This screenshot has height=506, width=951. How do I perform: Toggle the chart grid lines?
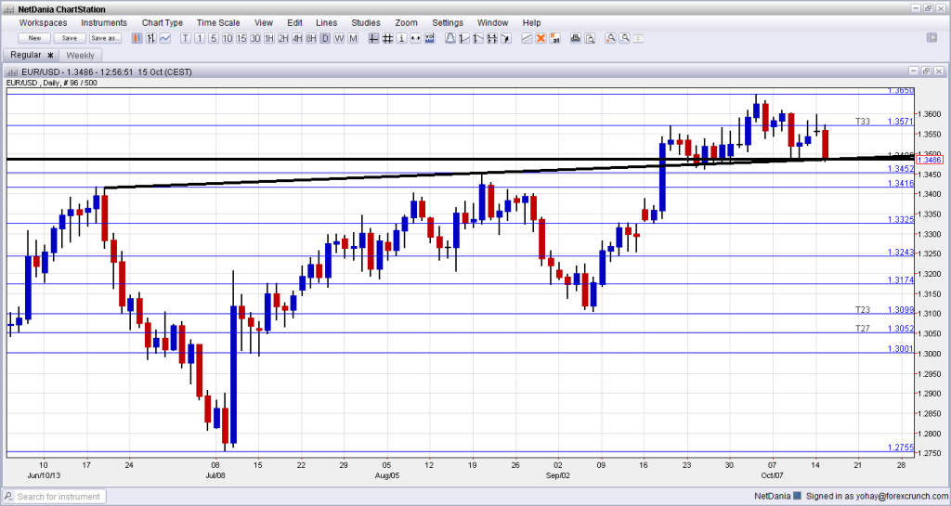387,38
